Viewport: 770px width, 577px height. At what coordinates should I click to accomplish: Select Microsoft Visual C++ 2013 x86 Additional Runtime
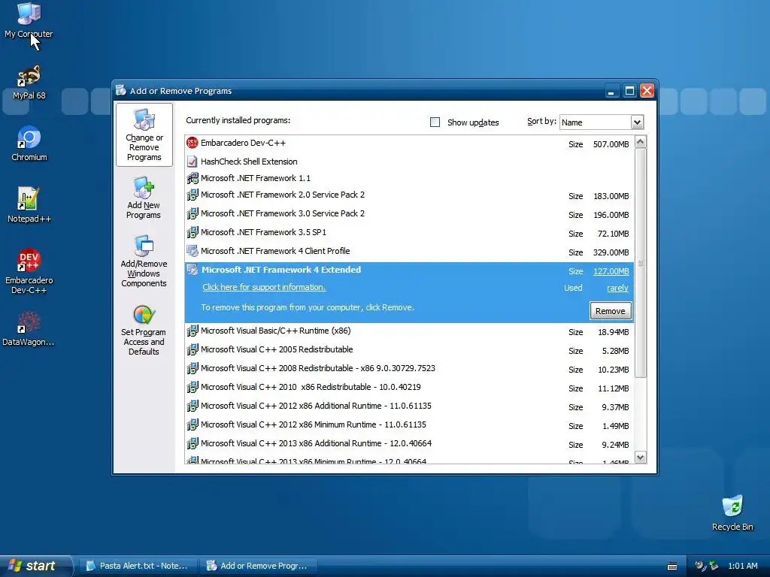pos(409,443)
